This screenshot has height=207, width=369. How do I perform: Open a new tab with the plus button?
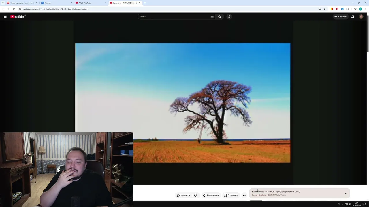coord(145,3)
